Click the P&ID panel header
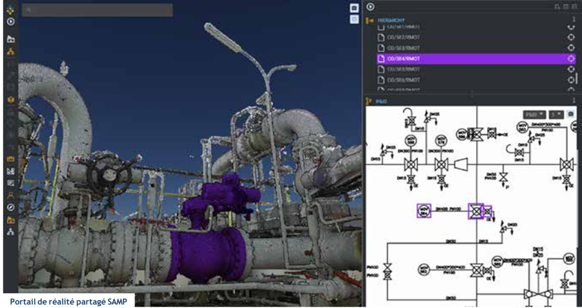This screenshot has width=582, height=308. [x=381, y=101]
